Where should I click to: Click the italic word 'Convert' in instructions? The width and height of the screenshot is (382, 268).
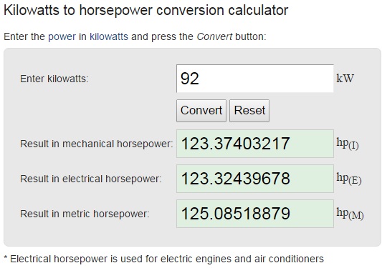[214, 36]
